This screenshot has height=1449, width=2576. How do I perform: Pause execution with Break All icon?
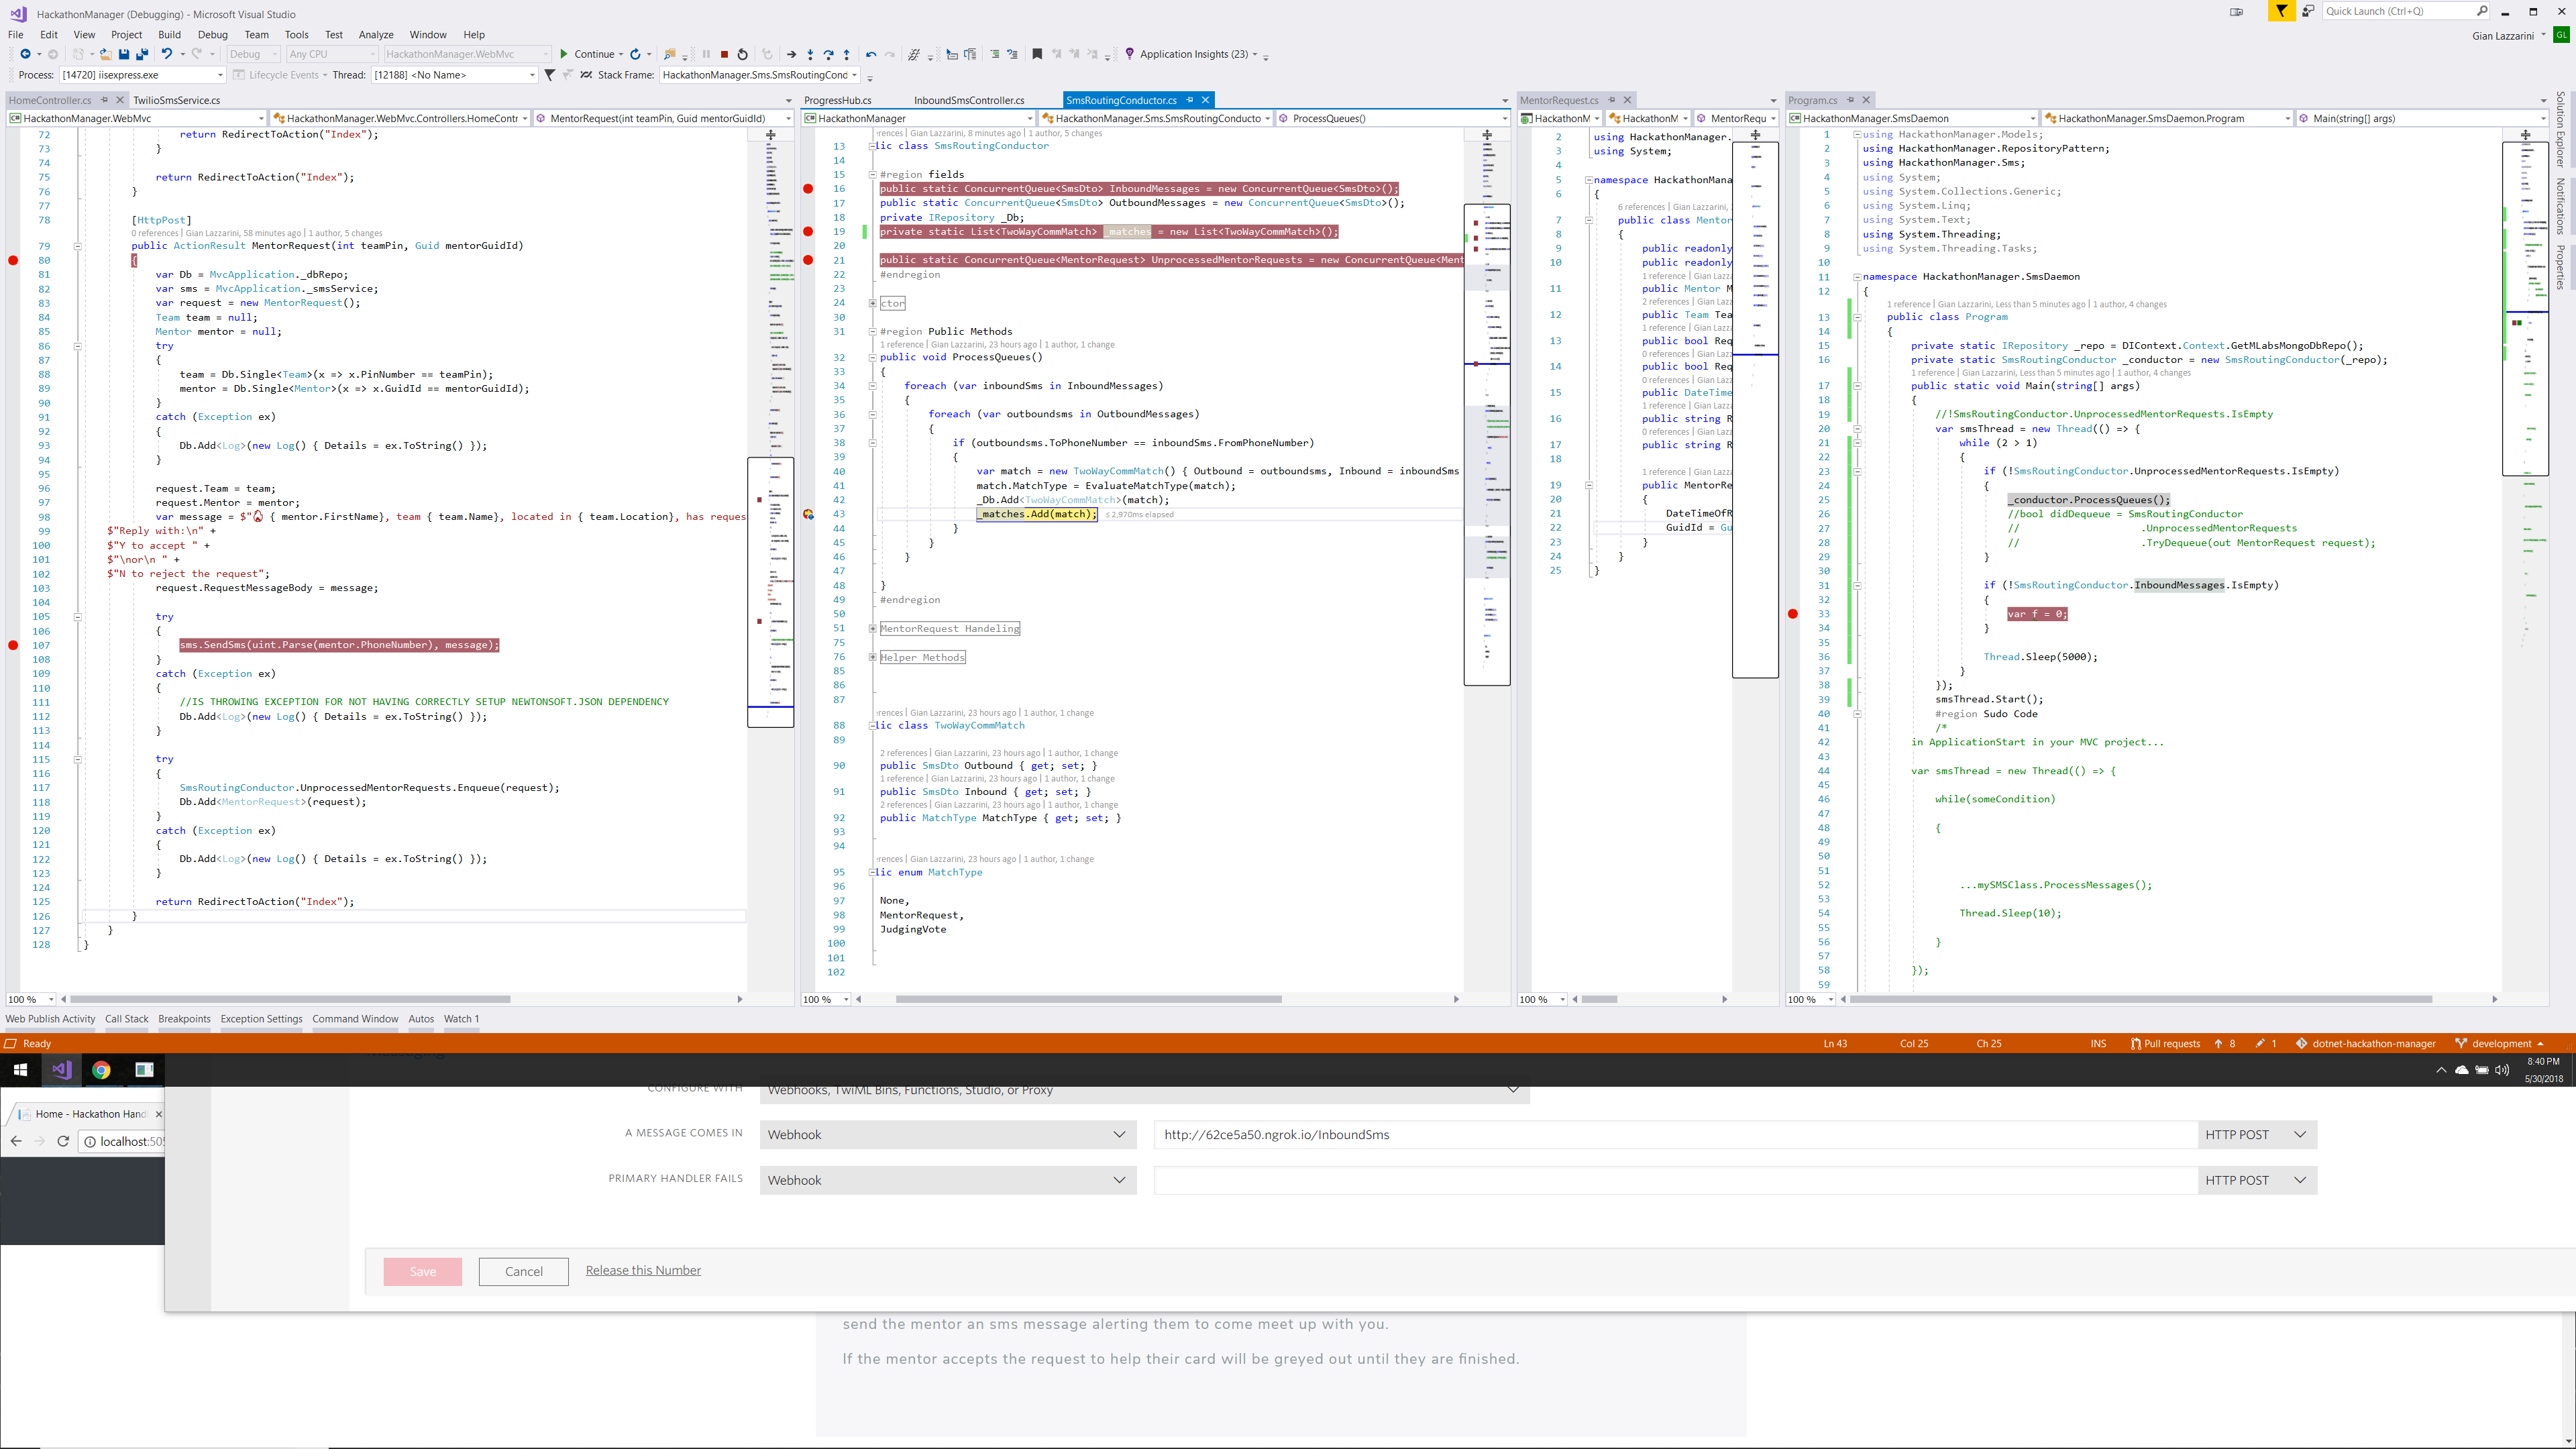706,54
